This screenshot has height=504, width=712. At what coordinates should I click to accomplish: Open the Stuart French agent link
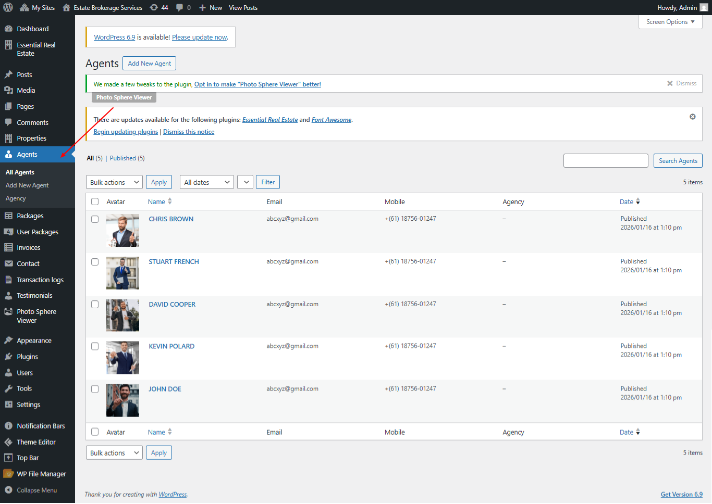tap(174, 262)
